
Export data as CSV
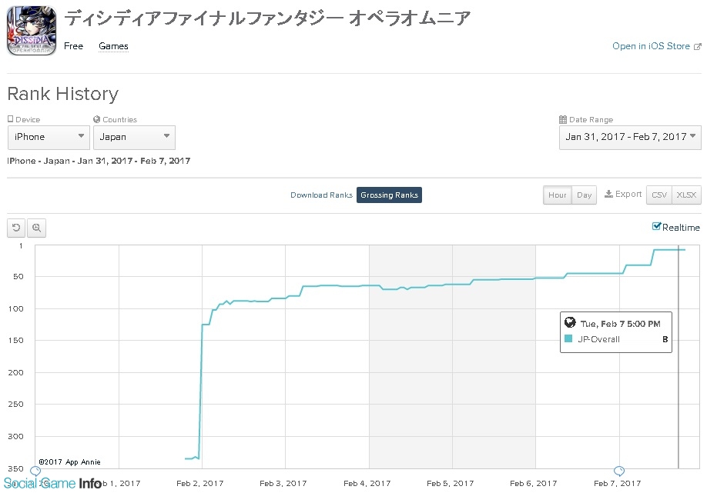(x=659, y=195)
